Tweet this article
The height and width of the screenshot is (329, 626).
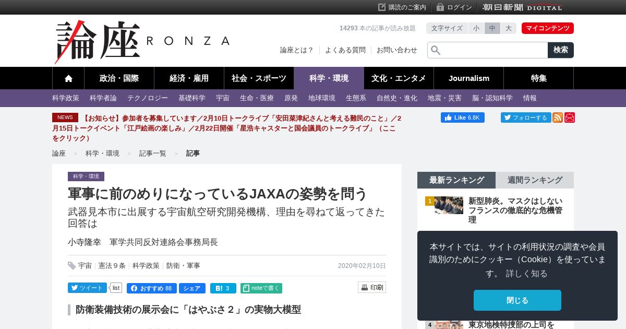click(87, 288)
